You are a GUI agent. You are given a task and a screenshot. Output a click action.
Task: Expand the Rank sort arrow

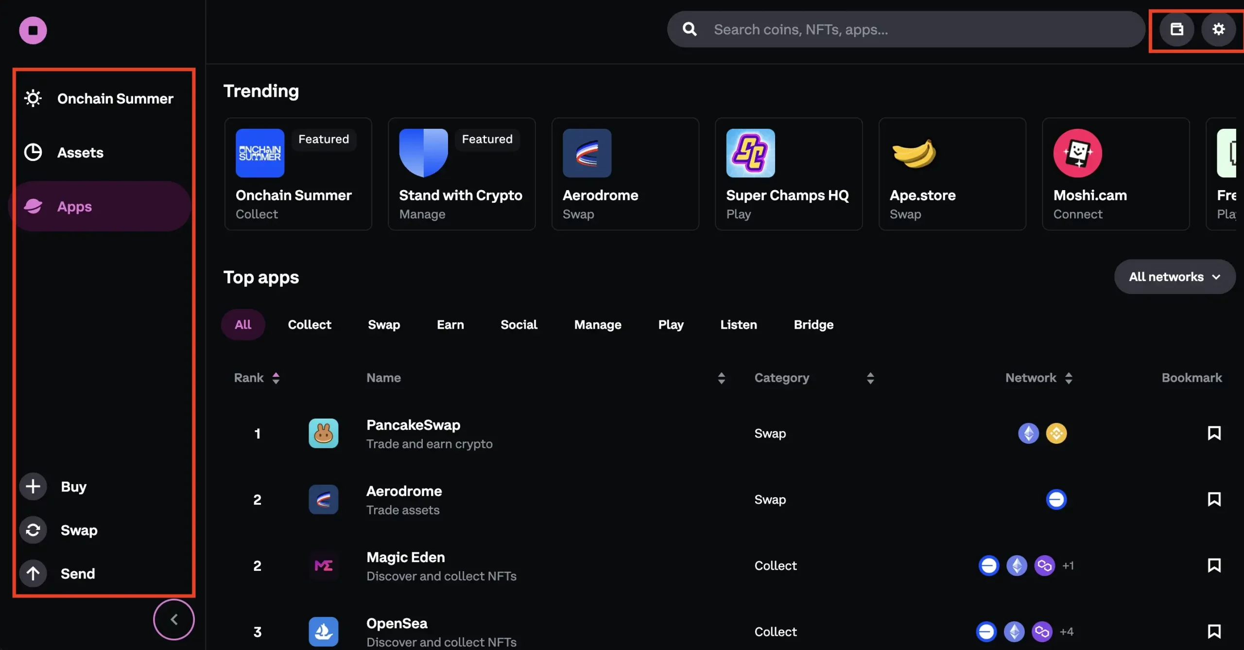pyautogui.click(x=276, y=378)
